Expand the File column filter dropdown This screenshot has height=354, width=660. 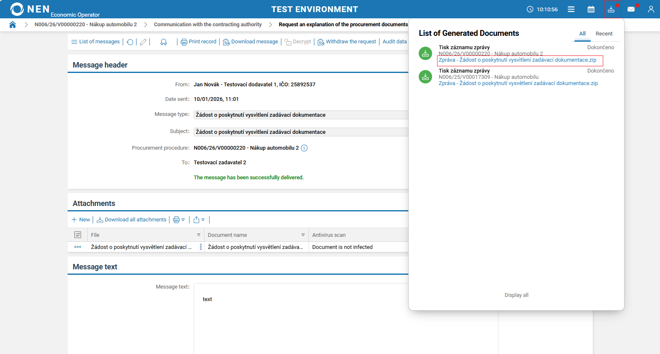pos(199,235)
